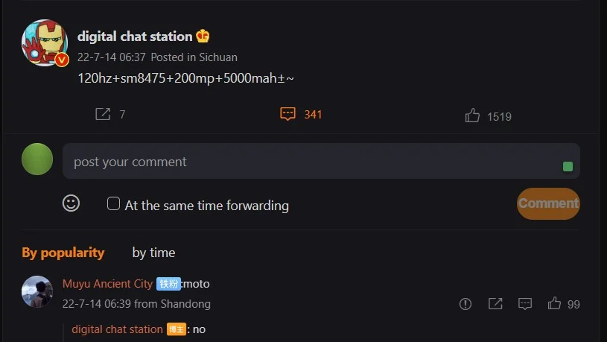Image resolution: width=607 pixels, height=342 pixels.
Task: Forward the Muyu Ancient City comment
Action: (495, 303)
